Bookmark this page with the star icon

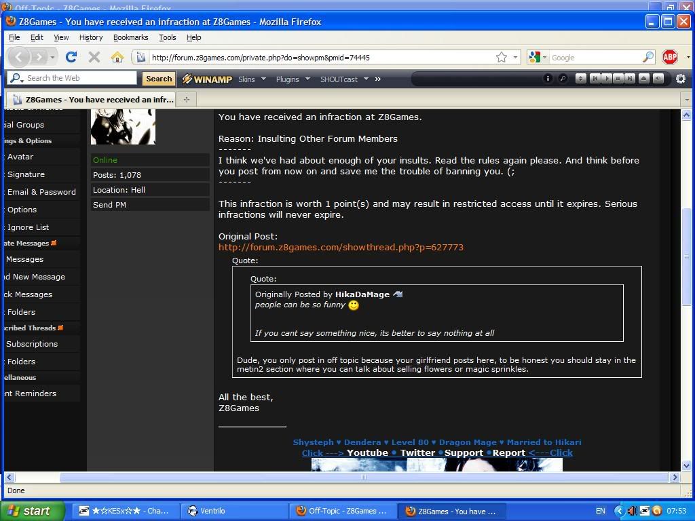pyautogui.click(x=501, y=58)
